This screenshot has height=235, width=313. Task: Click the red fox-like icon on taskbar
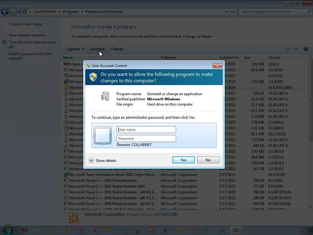pos(24,231)
